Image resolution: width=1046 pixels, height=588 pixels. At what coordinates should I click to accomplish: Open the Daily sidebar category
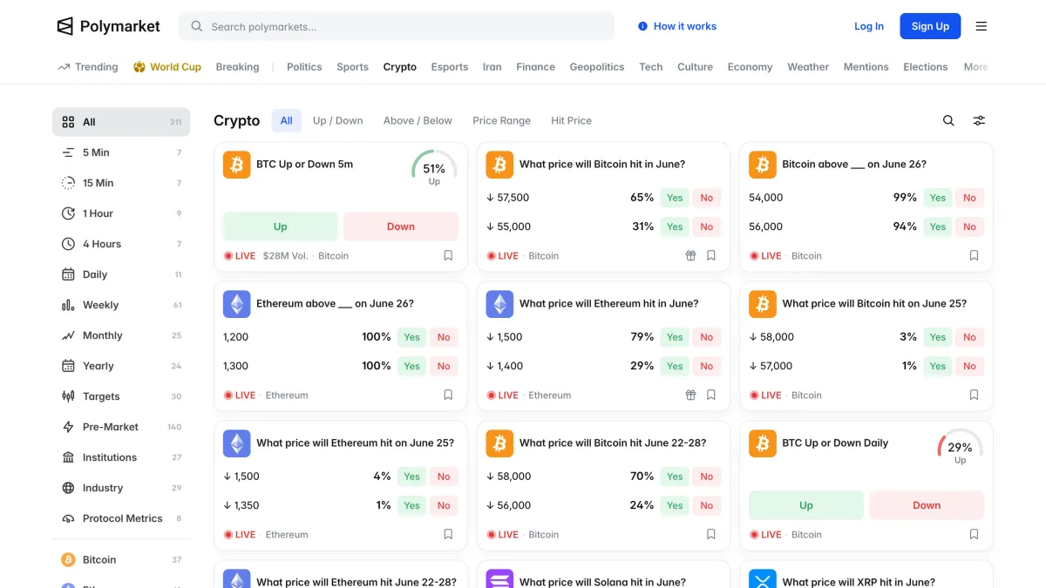pos(121,274)
